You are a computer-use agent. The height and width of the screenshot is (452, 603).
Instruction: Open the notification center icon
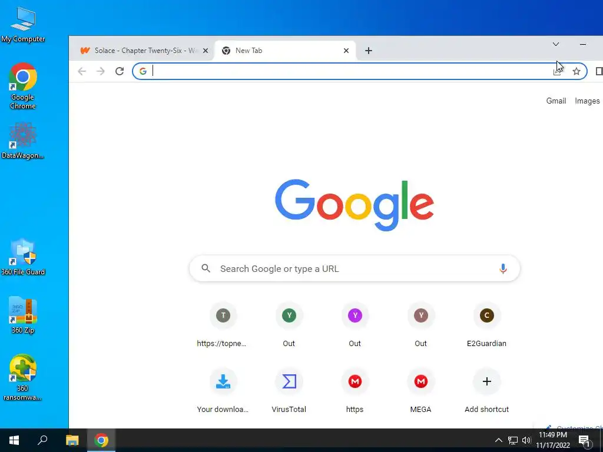585,440
